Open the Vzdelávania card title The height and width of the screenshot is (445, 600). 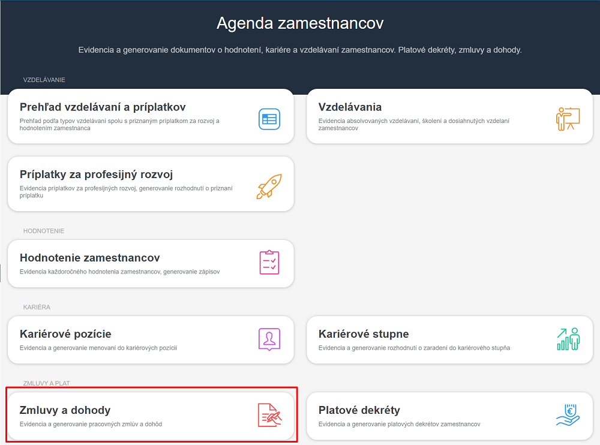click(x=350, y=107)
